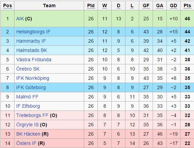This screenshot has width=194, height=148.
Task: Click the GD column header
Action: 173,6
